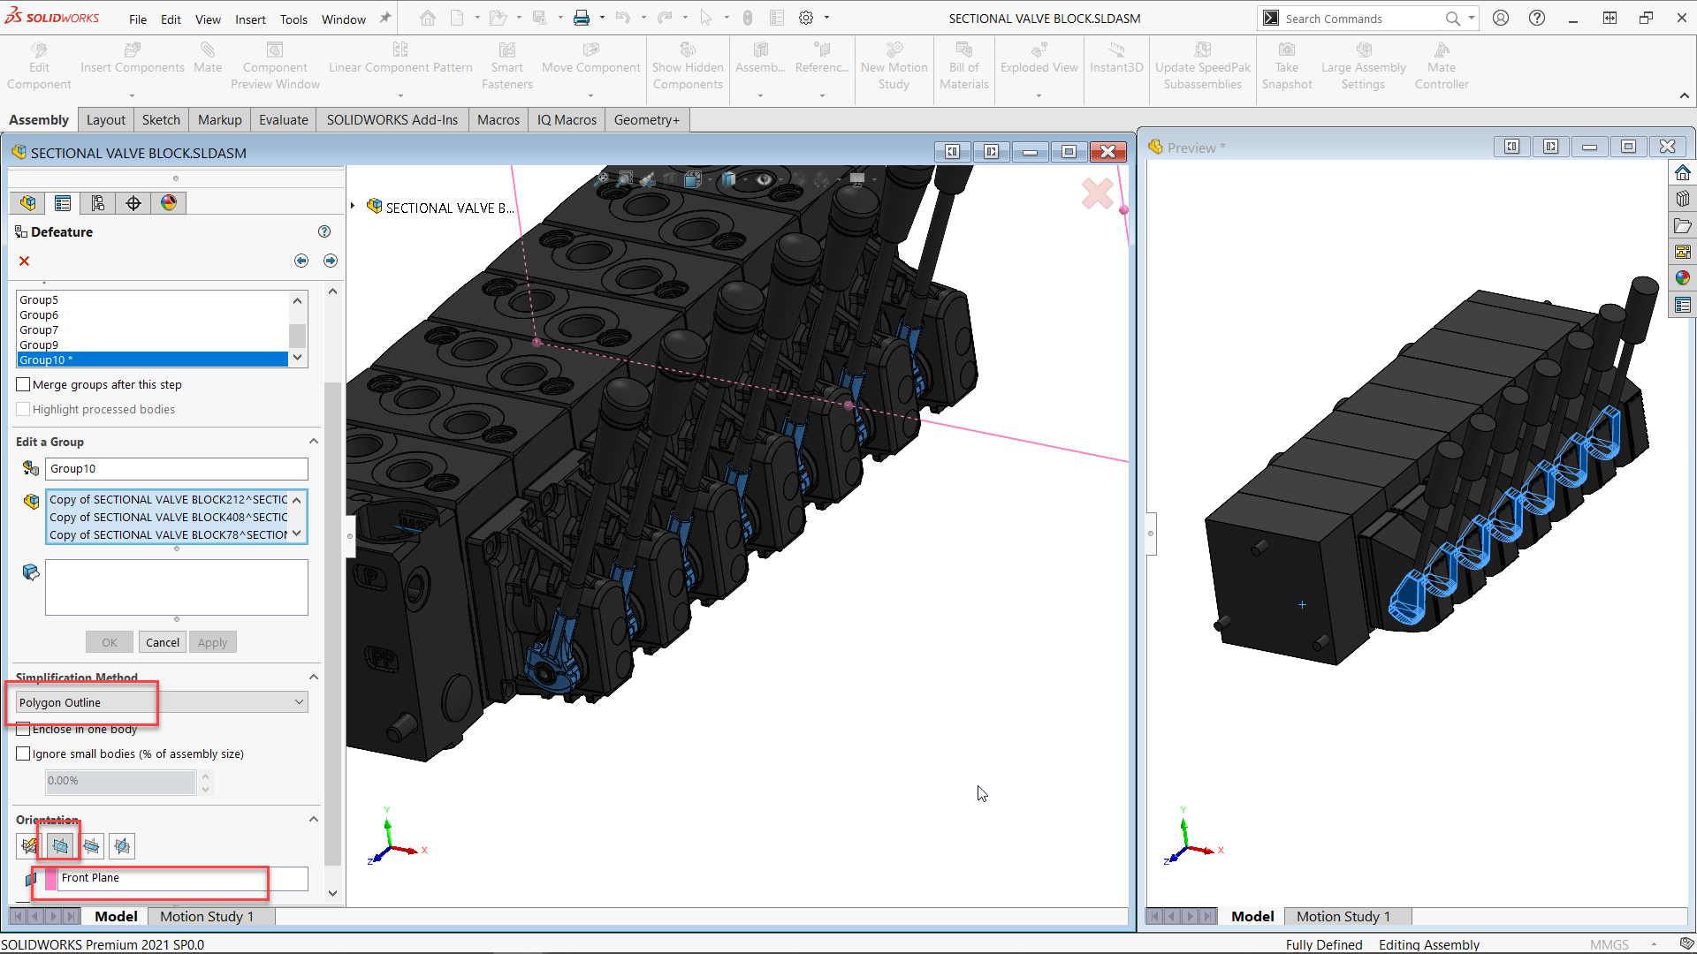Select the second orientation icon under Orientation
The height and width of the screenshot is (954, 1697).
(60, 846)
